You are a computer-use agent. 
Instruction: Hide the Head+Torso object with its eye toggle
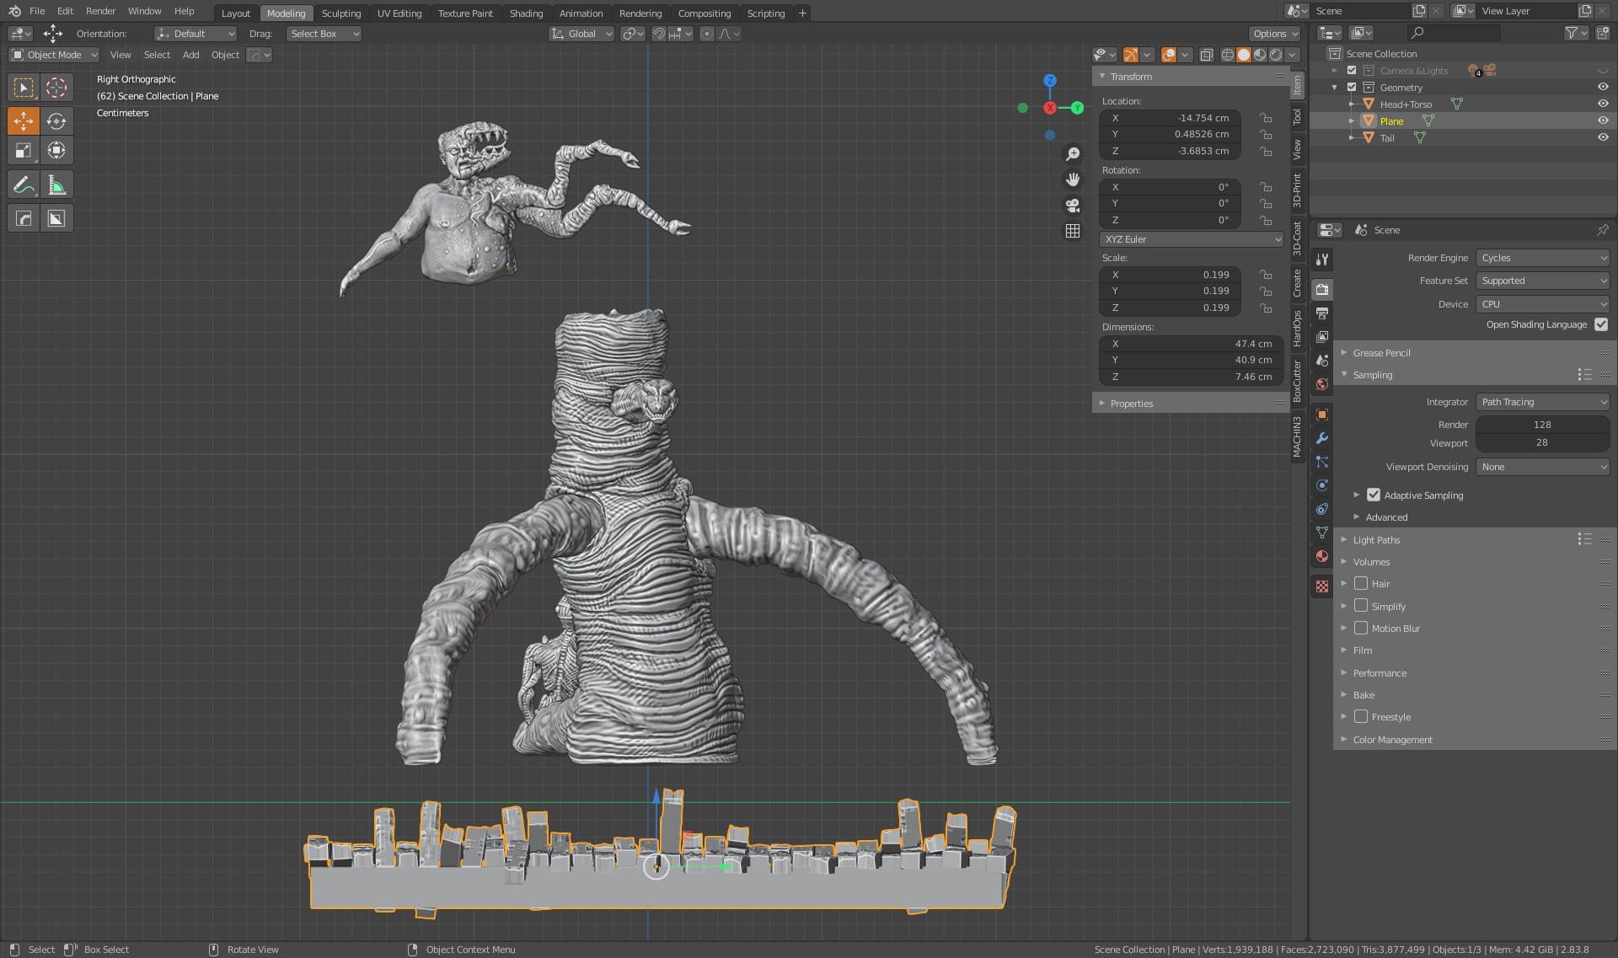(x=1603, y=103)
